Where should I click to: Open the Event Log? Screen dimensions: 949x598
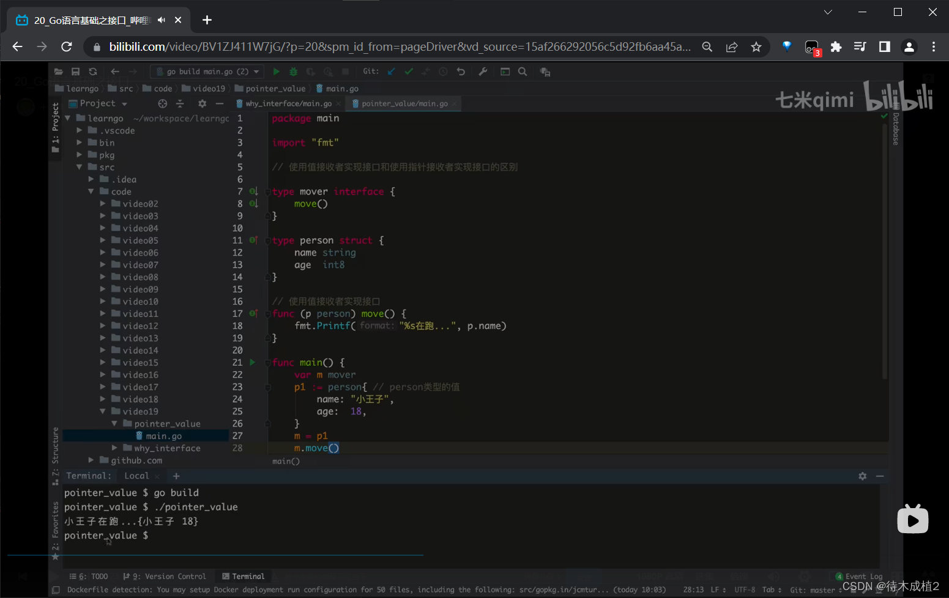click(x=859, y=577)
